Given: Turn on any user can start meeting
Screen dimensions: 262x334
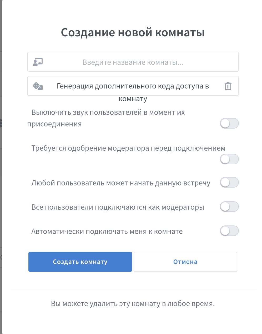Looking at the screenshot, I should 229,182.
